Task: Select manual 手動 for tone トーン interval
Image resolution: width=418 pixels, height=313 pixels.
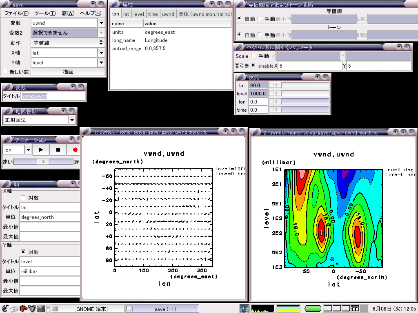Action: point(259,35)
